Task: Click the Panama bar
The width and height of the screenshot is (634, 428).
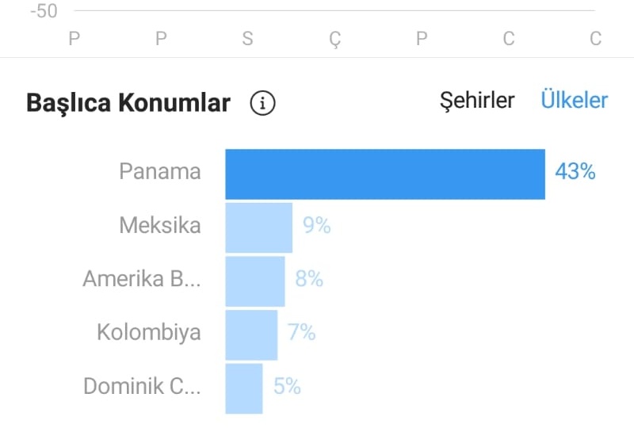Action: tap(385, 174)
